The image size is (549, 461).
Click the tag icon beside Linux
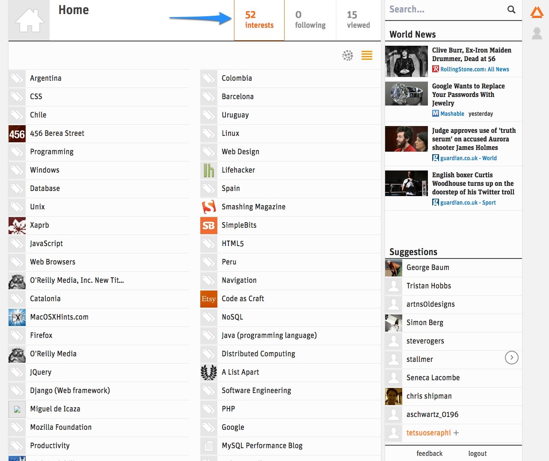pyautogui.click(x=209, y=134)
